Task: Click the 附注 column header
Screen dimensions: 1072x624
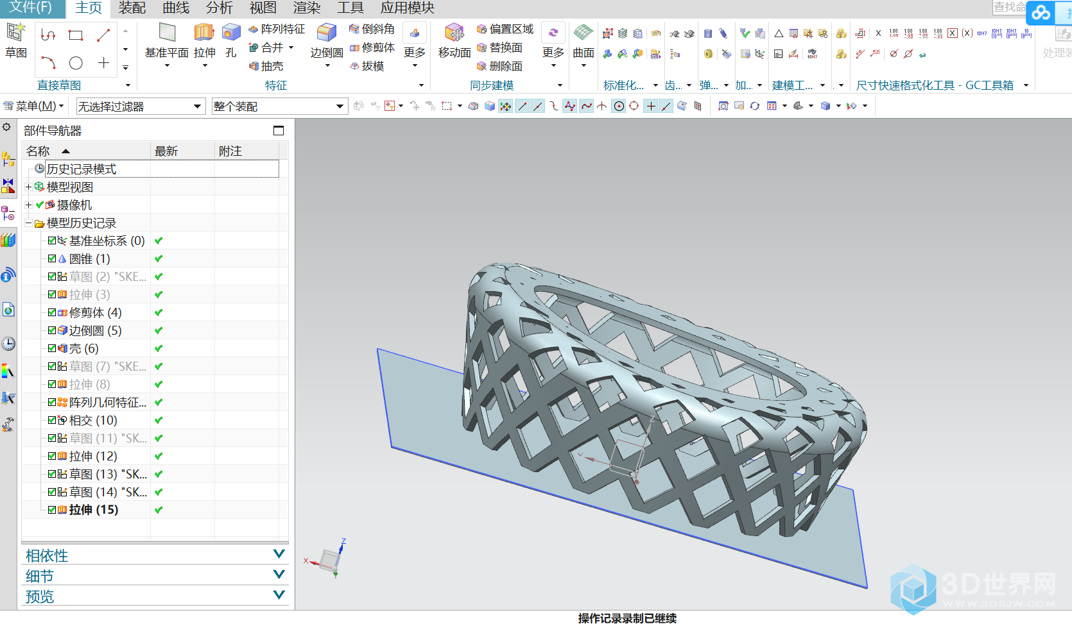Action: point(247,151)
